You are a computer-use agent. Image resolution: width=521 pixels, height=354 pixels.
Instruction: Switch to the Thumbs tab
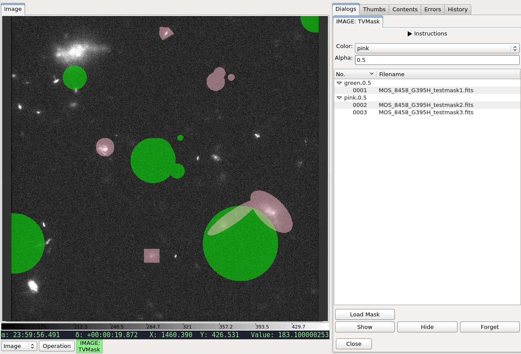pos(374,10)
